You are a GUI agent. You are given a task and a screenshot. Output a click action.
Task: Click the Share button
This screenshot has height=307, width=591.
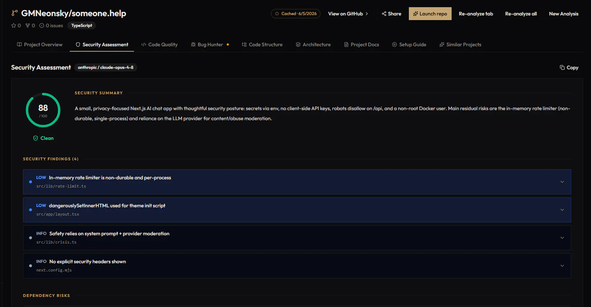click(x=391, y=14)
